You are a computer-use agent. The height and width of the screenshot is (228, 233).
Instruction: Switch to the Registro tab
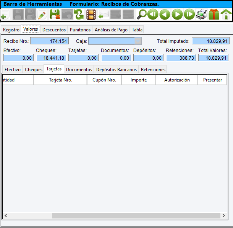tap(11, 29)
